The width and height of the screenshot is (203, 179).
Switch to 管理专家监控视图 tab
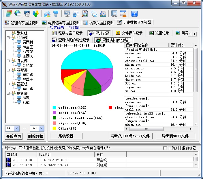[22, 23]
